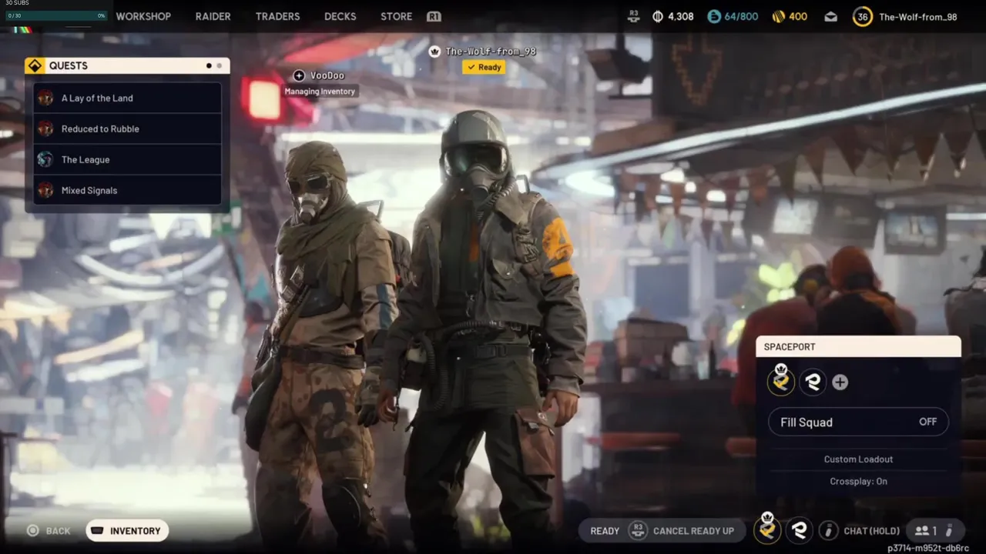Click the coin currency icon beside 4,308
Screen dimensions: 986x554
tap(658, 16)
